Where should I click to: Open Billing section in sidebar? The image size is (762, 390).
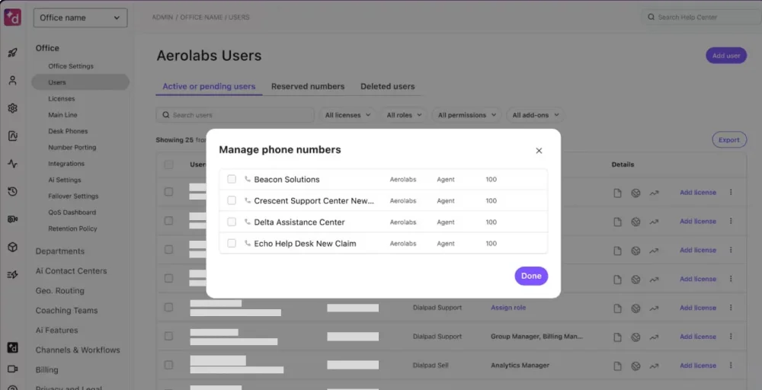click(46, 369)
